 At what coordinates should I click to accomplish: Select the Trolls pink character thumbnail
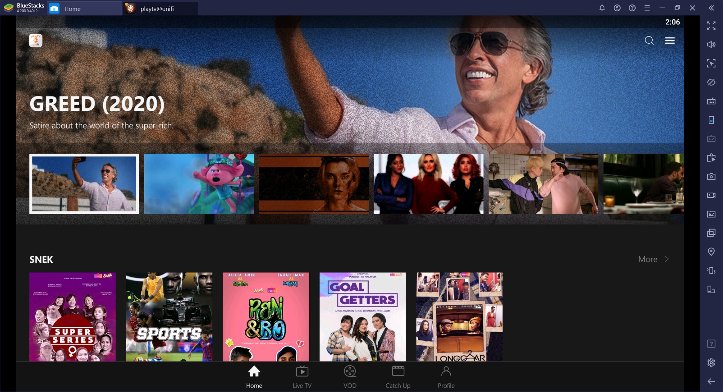coord(199,184)
